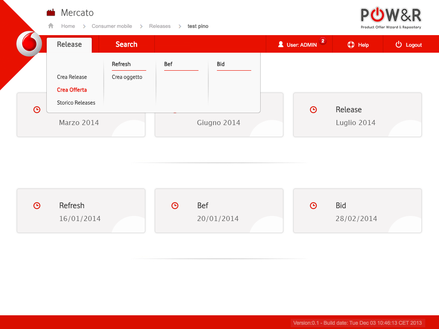
Task: Open the notification badge showing 2
Action: pos(323,41)
